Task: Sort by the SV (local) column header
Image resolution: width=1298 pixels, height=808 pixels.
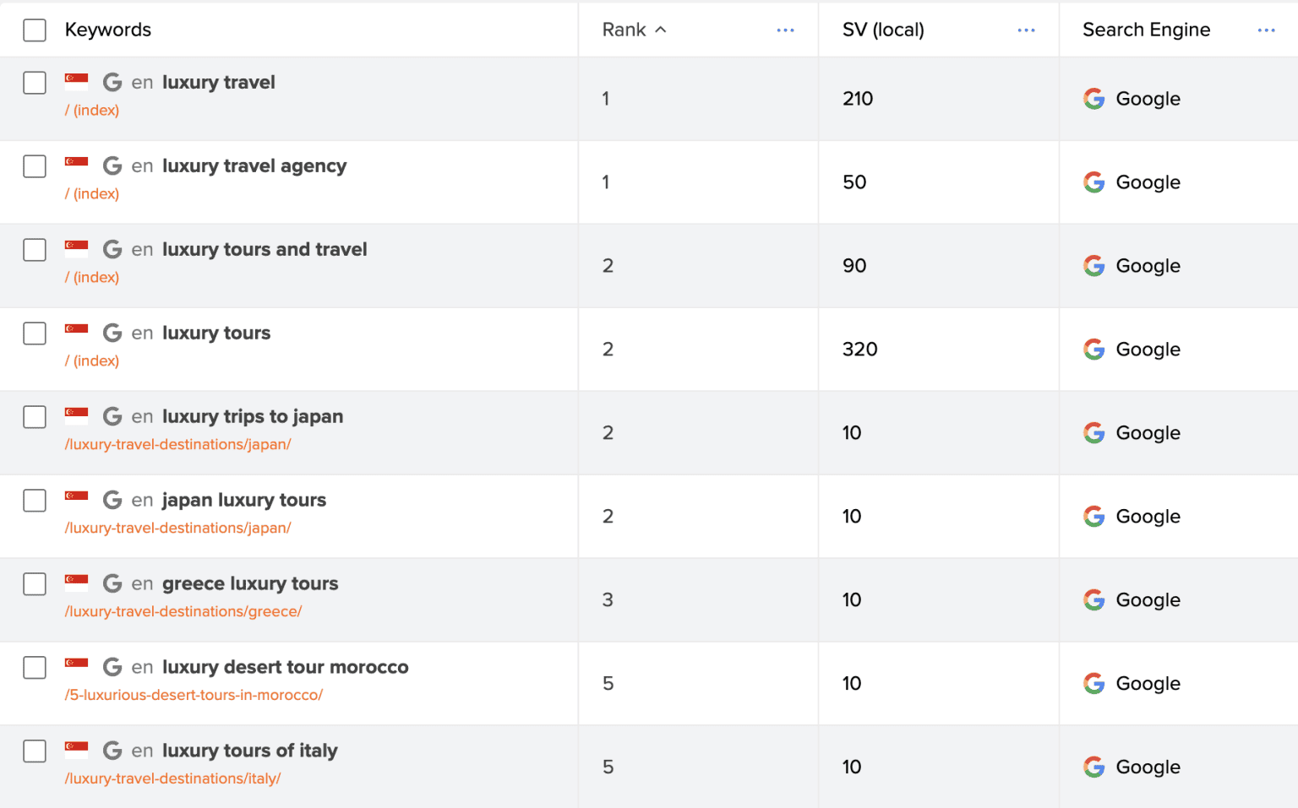Action: 883,30
